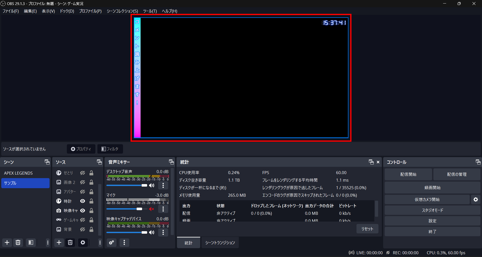The image size is (482, 257).
Task: Open source プロパティ button
Action: [x=81, y=149]
